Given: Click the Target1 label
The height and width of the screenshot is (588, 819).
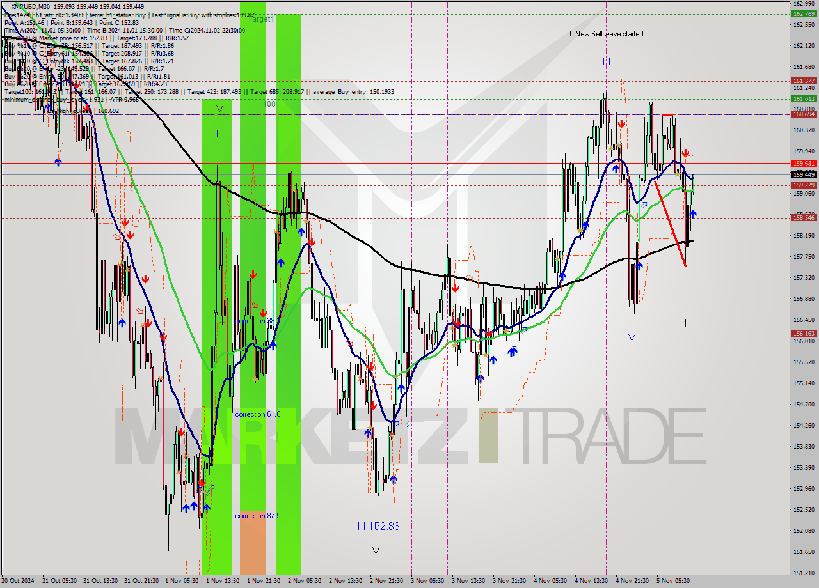Looking at the screenshot, I should click(261, 19).
